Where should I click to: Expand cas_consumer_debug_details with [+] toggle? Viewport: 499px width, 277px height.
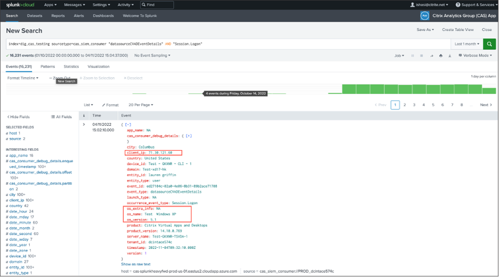pyautogui.click(x=188, y=136)
